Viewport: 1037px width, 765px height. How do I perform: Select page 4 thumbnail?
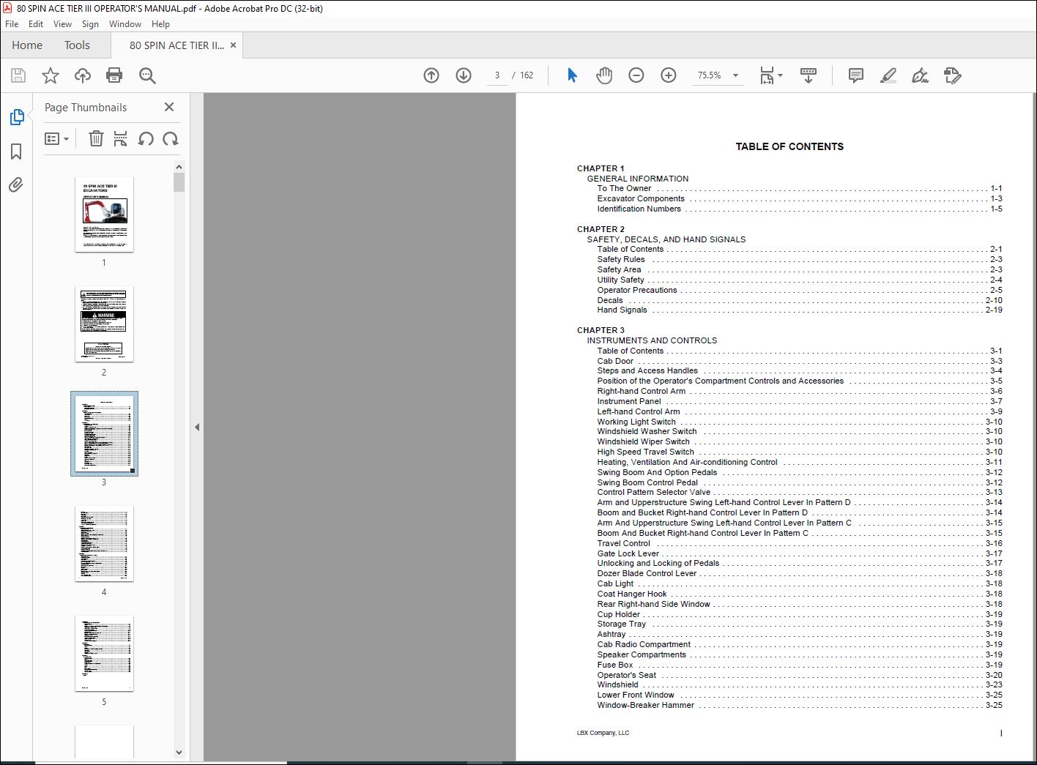click(x=104, y=544)
